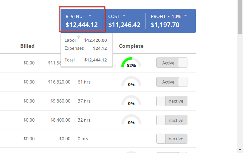Viewport: 243px width, 153px height.
Task: Toggle the Active switch on 52% row
Action: click(172, 63)
